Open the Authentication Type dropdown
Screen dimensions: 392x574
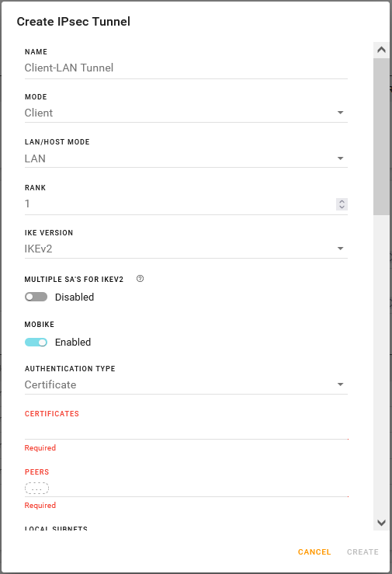point(186,384)
